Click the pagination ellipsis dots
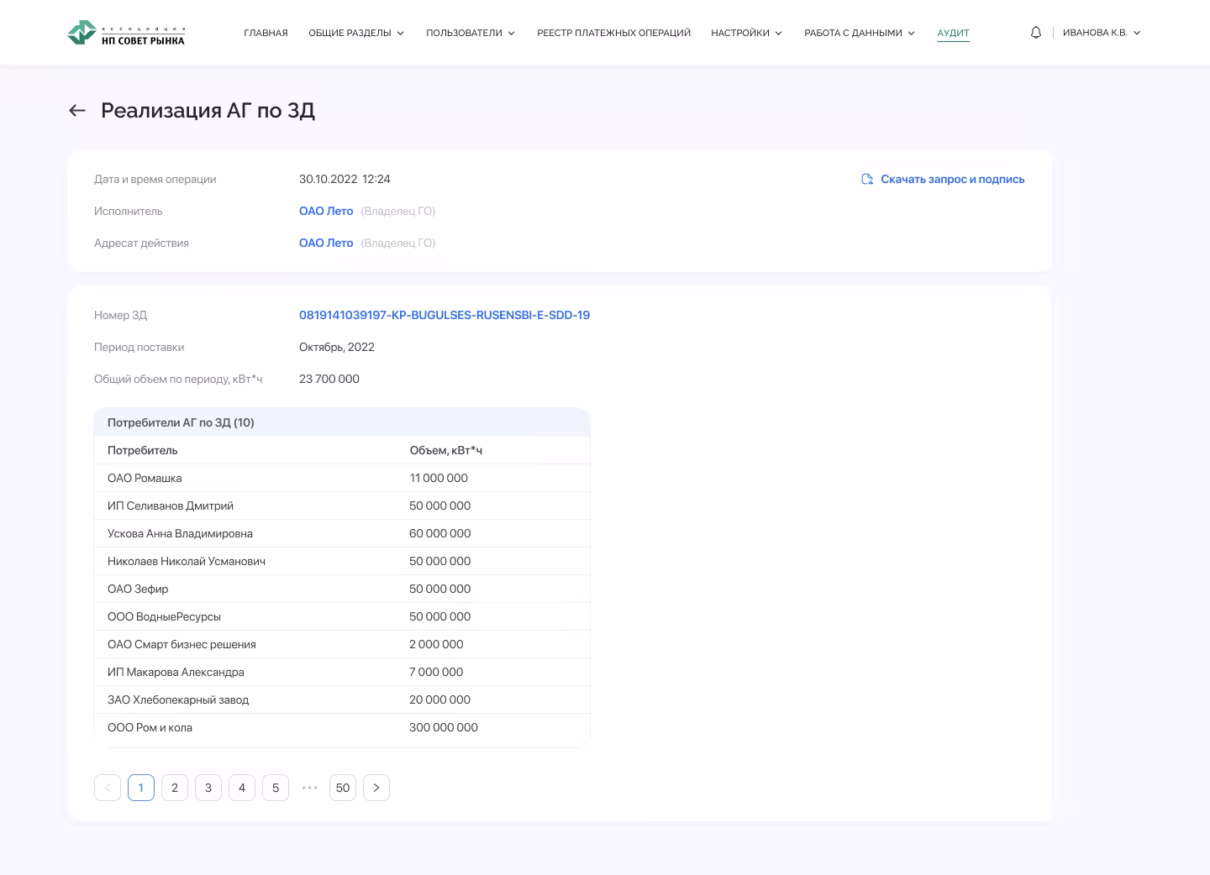Viewport: 1210px width, 875px height. (x=309, y=788)
